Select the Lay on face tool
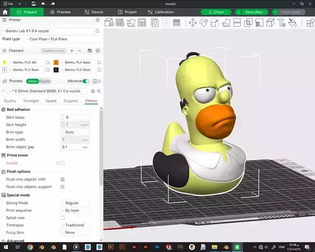Screen dimensions: 315x252 pyautogui.click(x=226, y=23)
